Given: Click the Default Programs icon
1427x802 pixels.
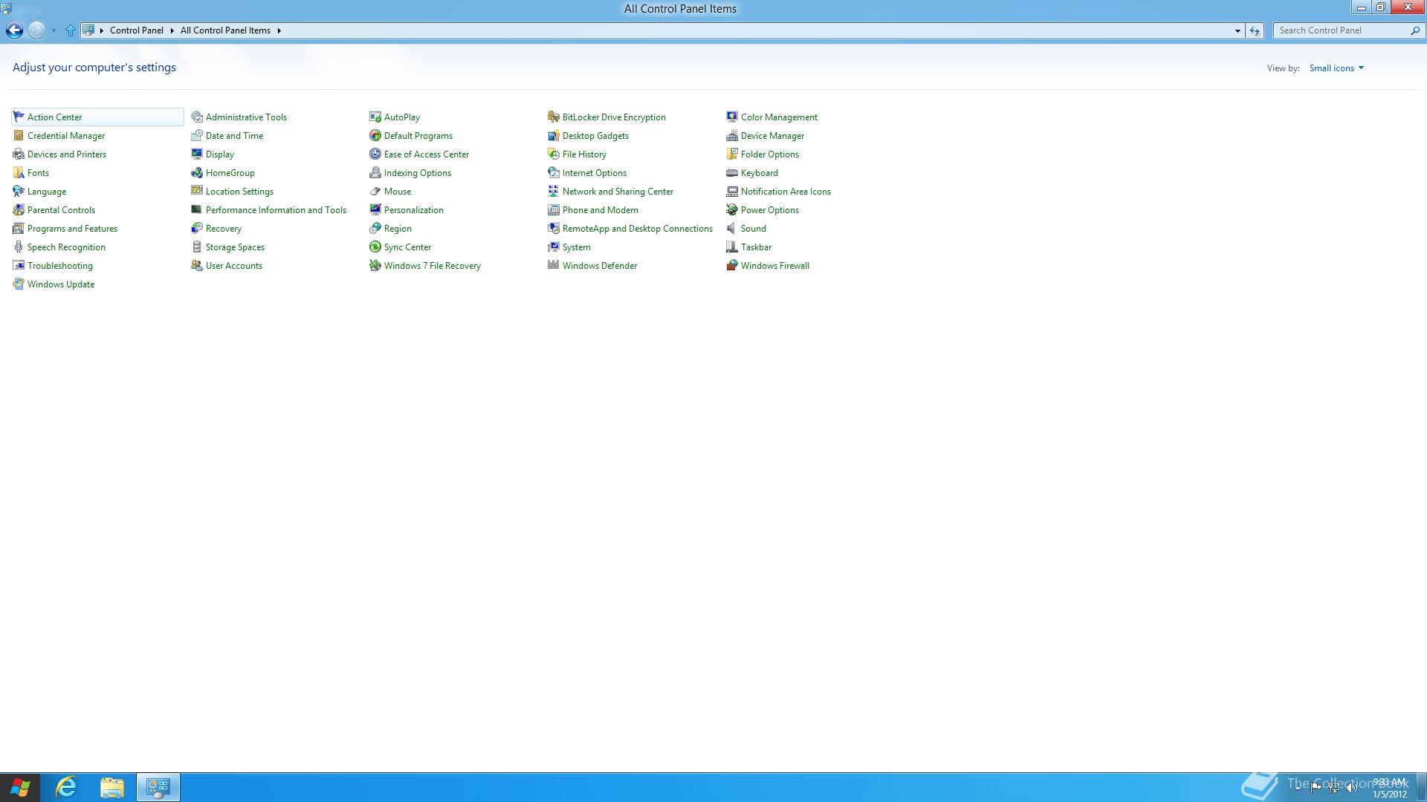Looking at the screenshot, I should pyautogui.click(x=375, y=135).
